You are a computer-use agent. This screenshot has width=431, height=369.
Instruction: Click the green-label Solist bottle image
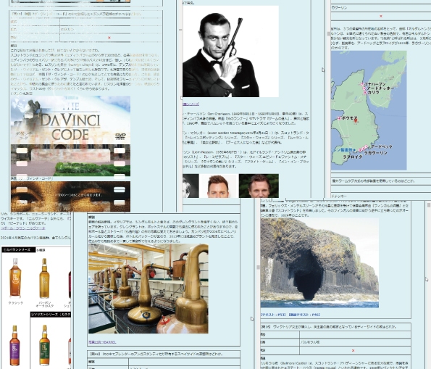pos(44,345)
